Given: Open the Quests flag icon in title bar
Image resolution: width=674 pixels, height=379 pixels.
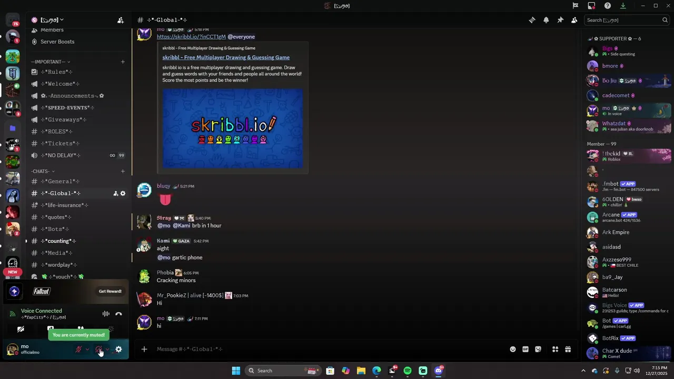Looking at the screenshot, I should click(x=576, y=6).
